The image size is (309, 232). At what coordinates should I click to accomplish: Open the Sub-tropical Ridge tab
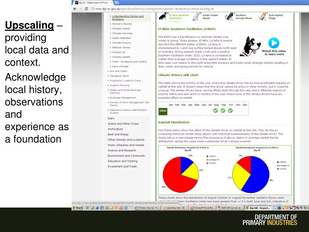point(276,17)
